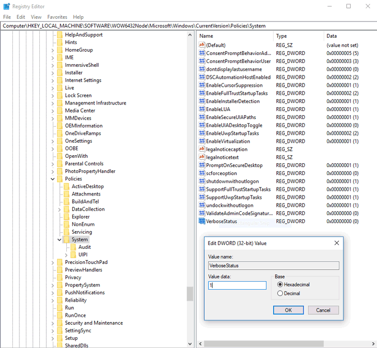Click the Registry Editor title bar icon
Screen dimensions: 377x348
pyautogui.click(x=6, y=6)
